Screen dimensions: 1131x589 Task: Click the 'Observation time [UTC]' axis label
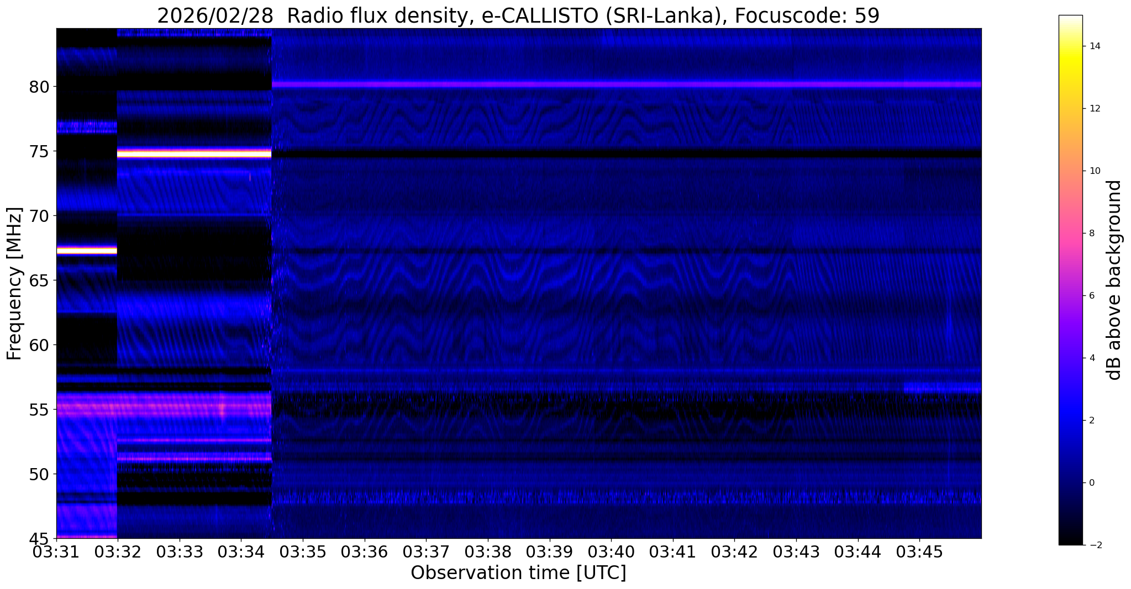click(x=518, y=572)
